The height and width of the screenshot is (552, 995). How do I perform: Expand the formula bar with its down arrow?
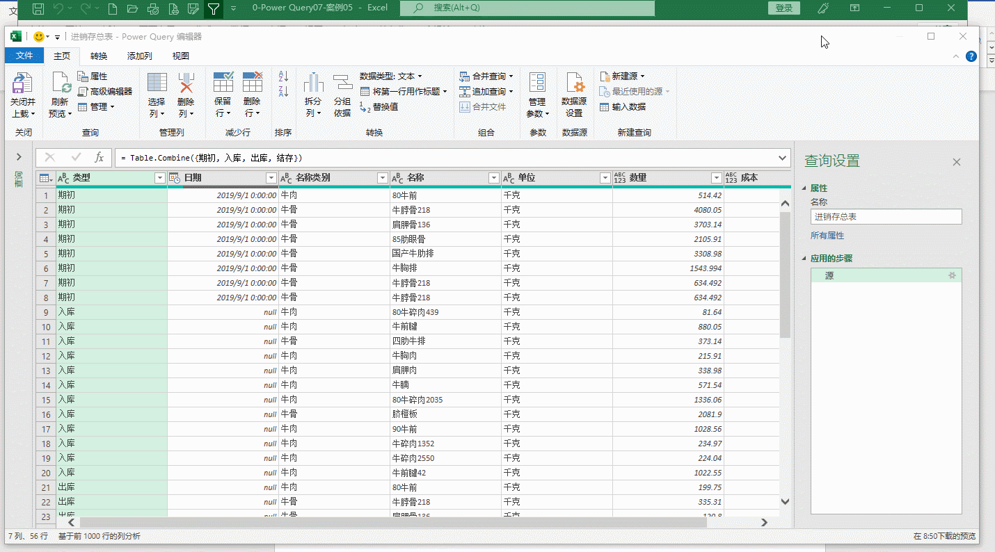click(783, 158)
